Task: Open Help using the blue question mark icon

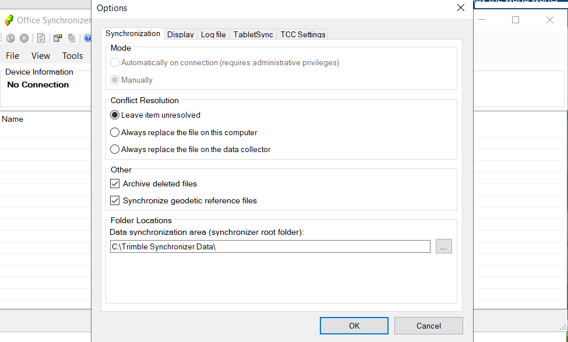Action: click(87, 38)
